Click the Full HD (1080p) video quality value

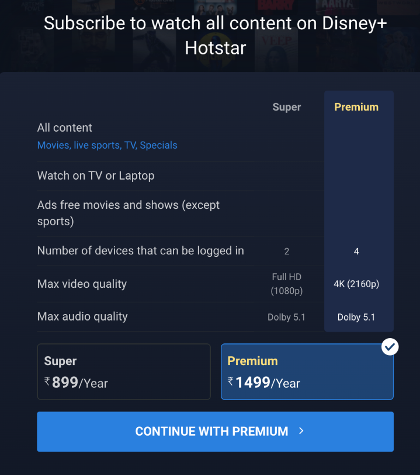coord(287,284)
